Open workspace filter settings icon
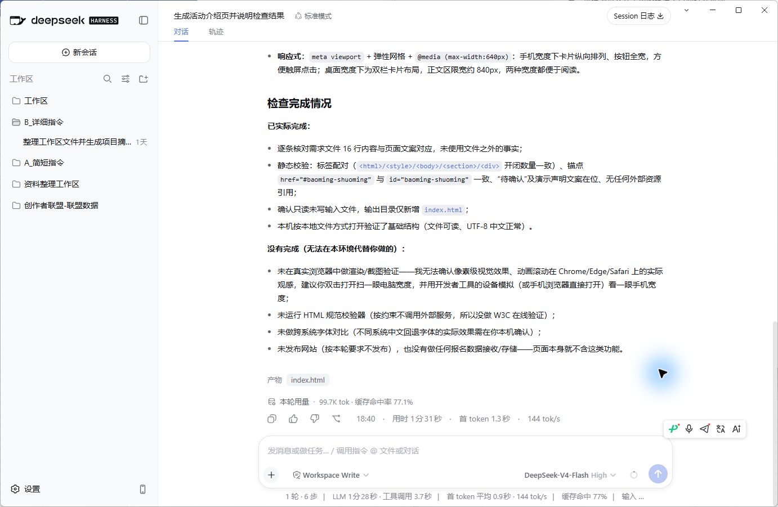The height and width of the screenshot is (507, 778). [126, 79]
